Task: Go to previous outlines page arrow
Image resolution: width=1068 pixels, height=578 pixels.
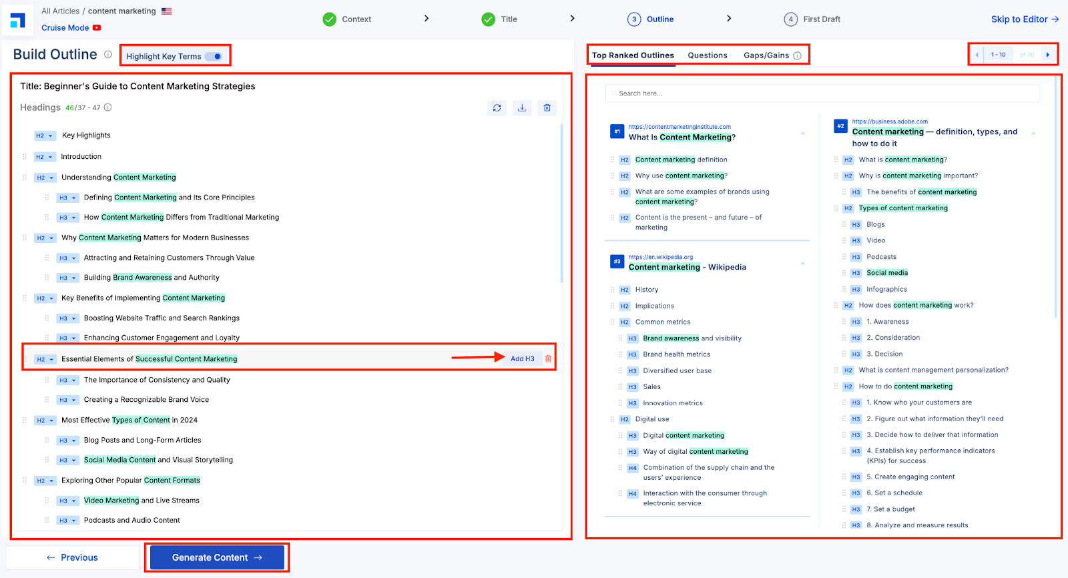Action: point(977,55)
